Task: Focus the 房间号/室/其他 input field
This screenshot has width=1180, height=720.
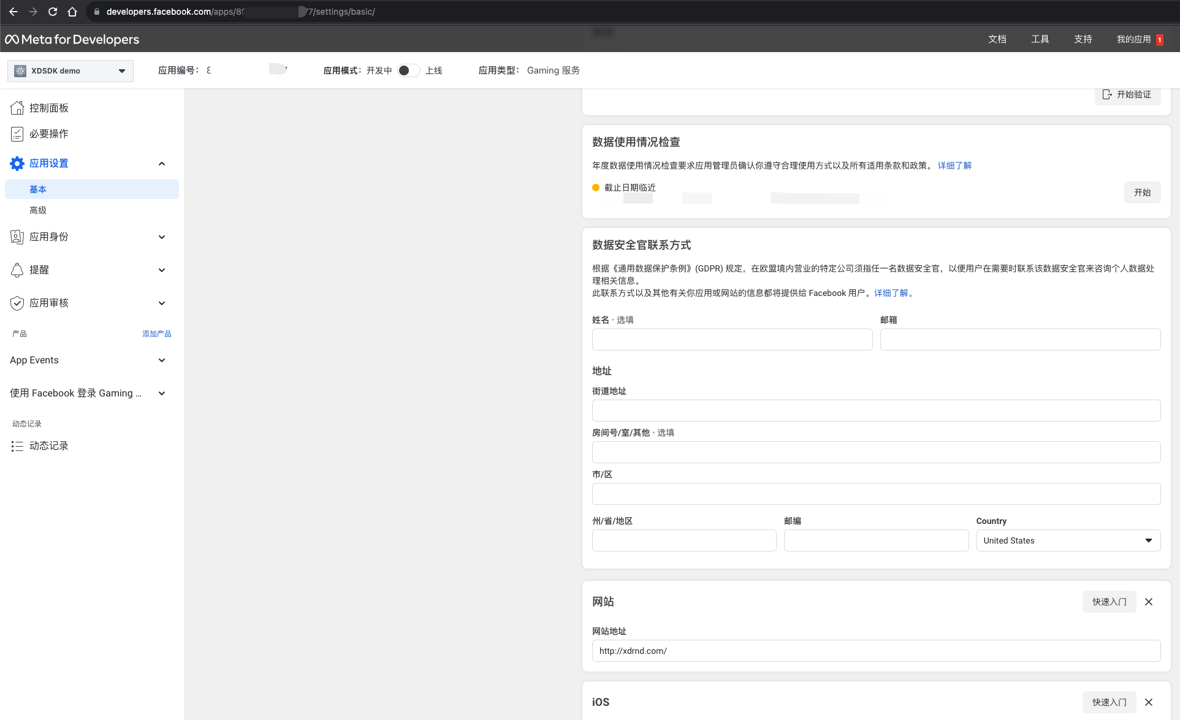Action: pos(876,452)
